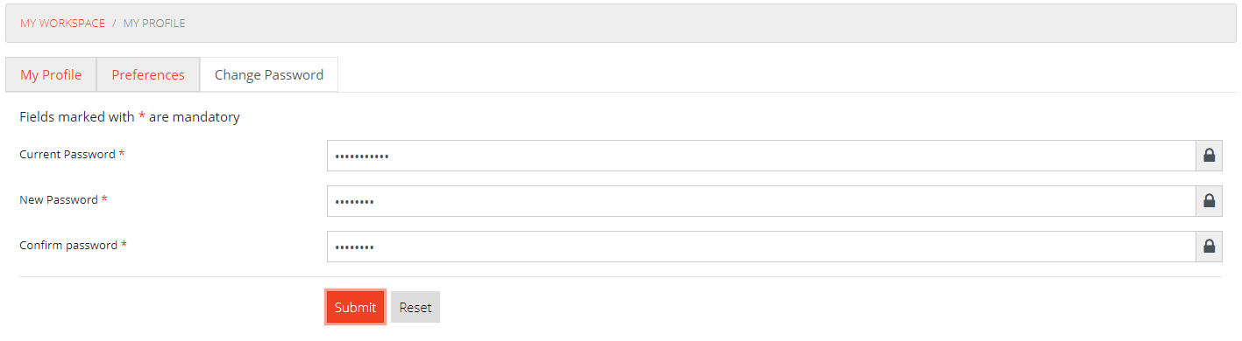Focus the Confirm password input field

[762, 247]
